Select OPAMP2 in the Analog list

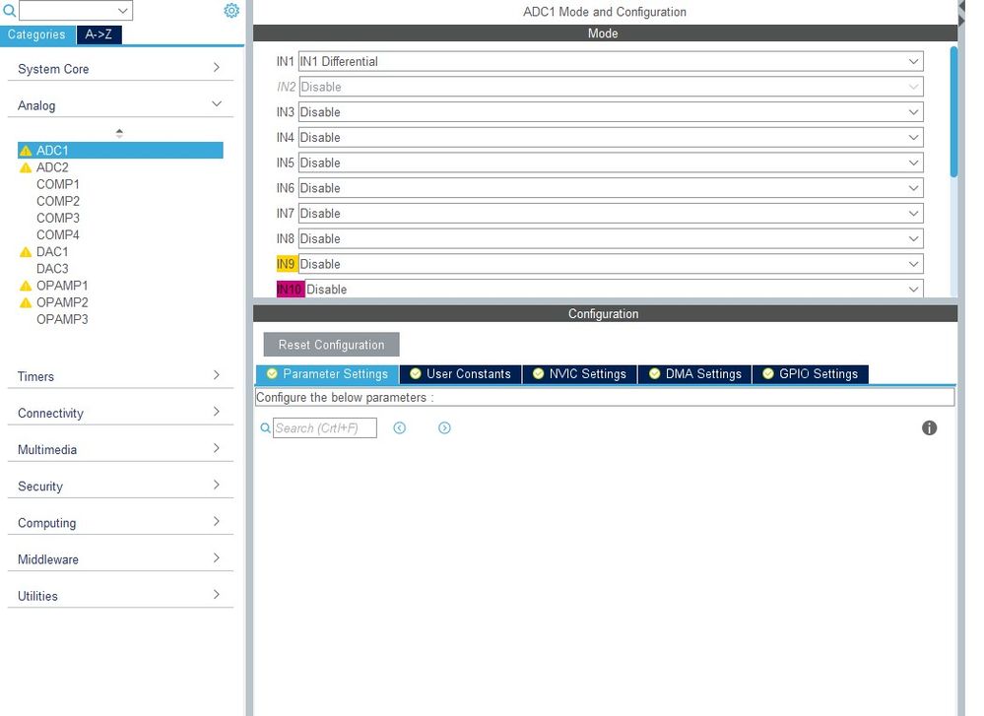(x=62, y=302)
